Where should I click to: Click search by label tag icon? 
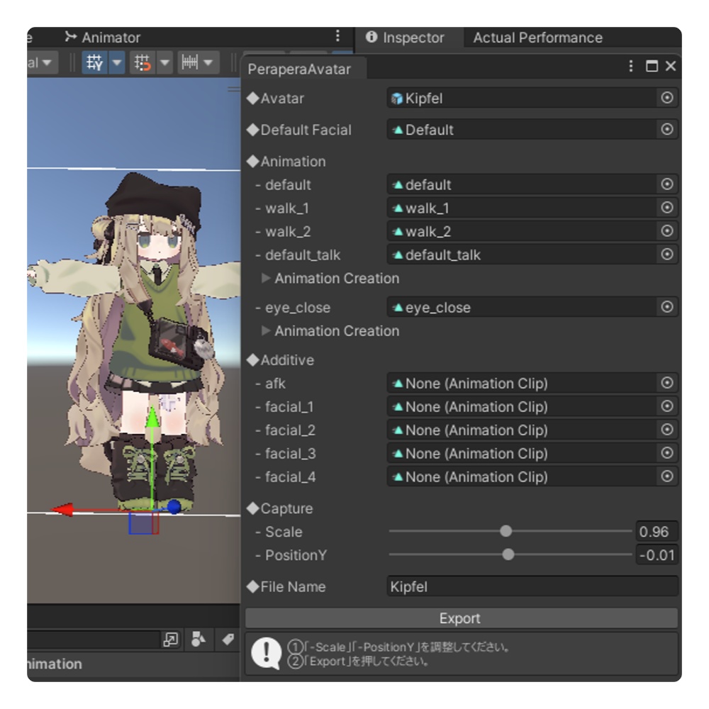click(x=228, y=639)
